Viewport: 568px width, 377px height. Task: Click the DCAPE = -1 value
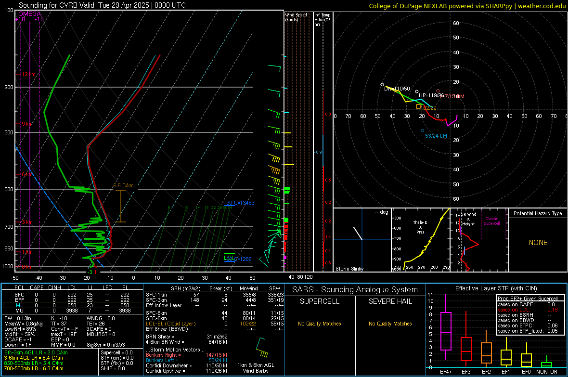tap(18, 339)
